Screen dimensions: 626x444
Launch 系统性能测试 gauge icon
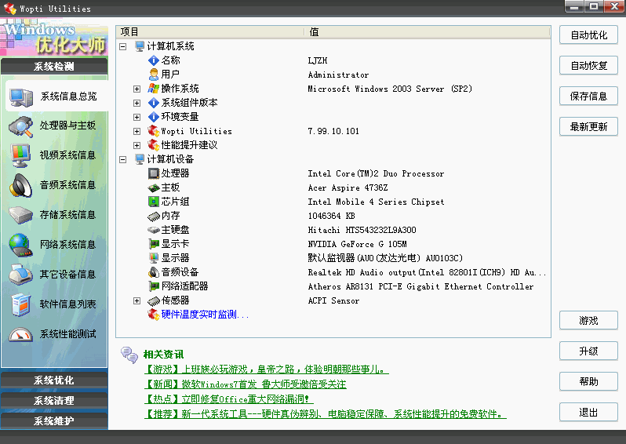point(20,334)
